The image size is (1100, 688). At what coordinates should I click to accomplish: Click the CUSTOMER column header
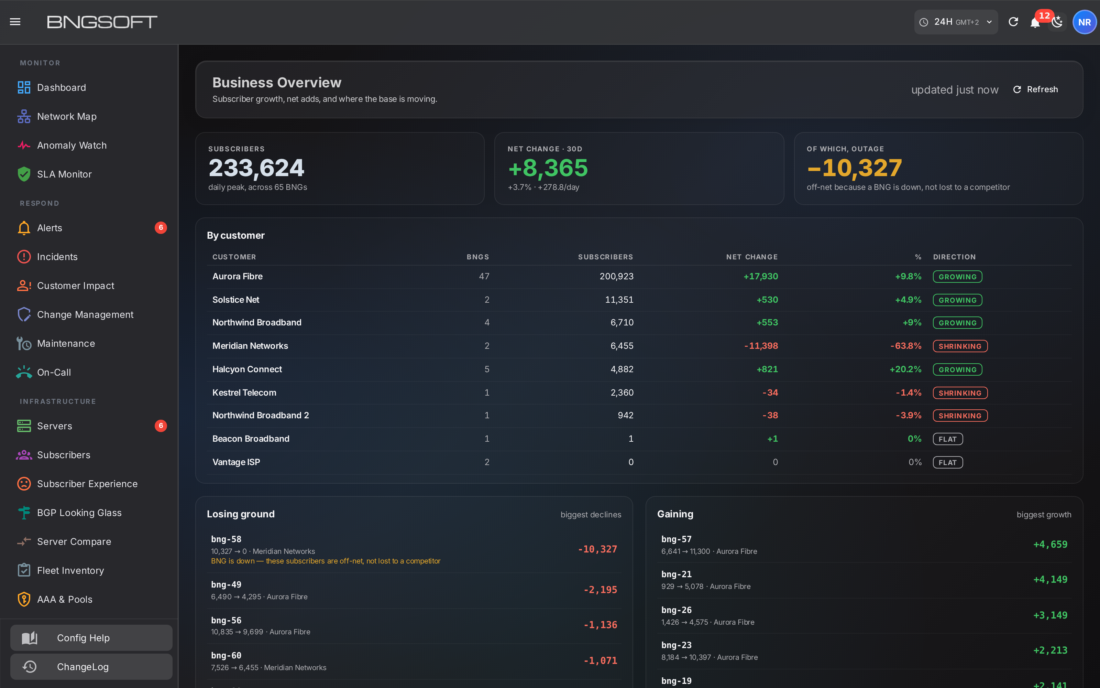click(x=234, y=257)
